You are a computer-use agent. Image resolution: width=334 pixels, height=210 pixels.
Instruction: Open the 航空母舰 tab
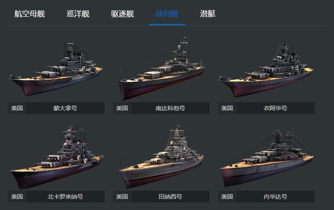[29, 14]
